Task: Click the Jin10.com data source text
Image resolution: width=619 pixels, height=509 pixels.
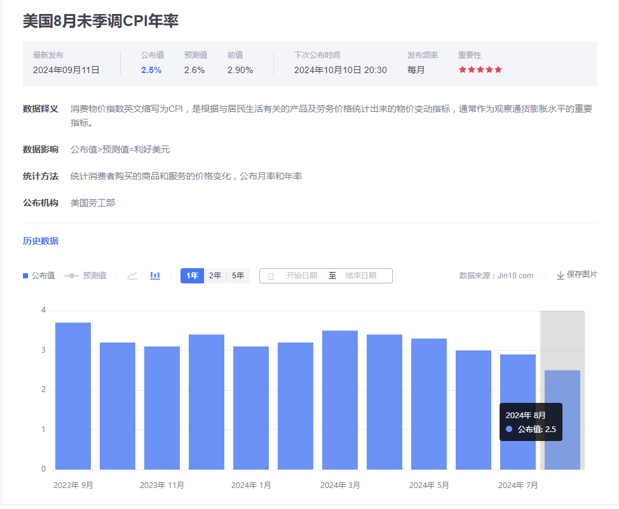Action: [x=515, y=276]
